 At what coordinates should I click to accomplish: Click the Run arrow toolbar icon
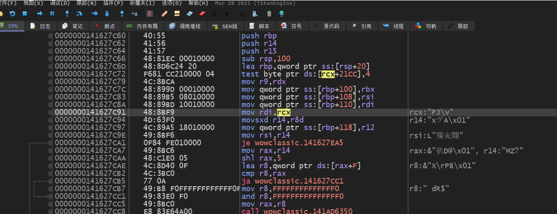pyautogui.click(x=40, y=14)
